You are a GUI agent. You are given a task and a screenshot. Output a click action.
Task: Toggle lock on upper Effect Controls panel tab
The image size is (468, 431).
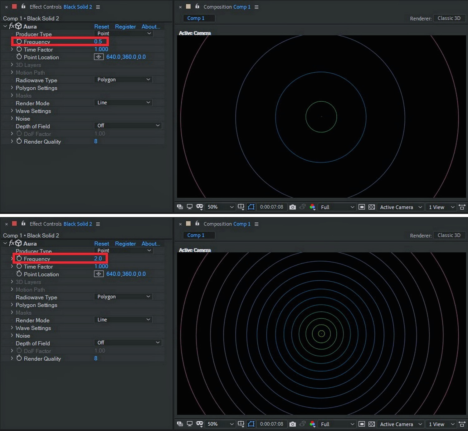click(x=23, y=6)
